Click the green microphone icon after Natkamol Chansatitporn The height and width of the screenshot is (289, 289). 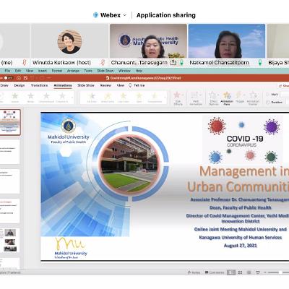tap(260, 63)
